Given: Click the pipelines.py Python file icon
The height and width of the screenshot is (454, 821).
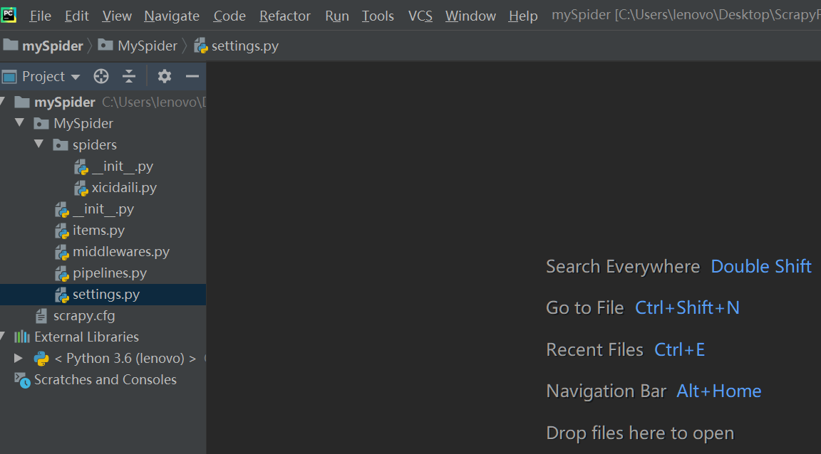Looking at the screenshot, I should pos(62,274).
